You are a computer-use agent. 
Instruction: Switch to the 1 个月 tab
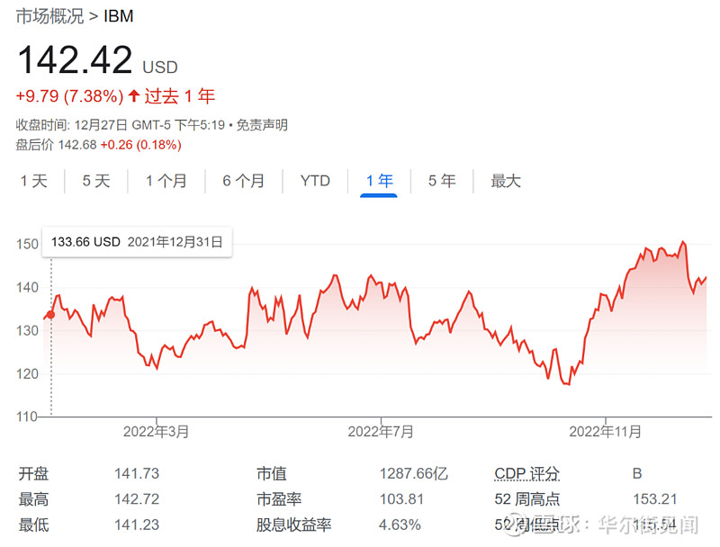point(166,181)
